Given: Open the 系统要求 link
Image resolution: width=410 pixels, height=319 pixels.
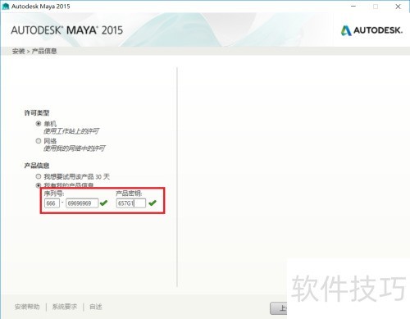Looking at the screenshot, I should pos(65,307).
